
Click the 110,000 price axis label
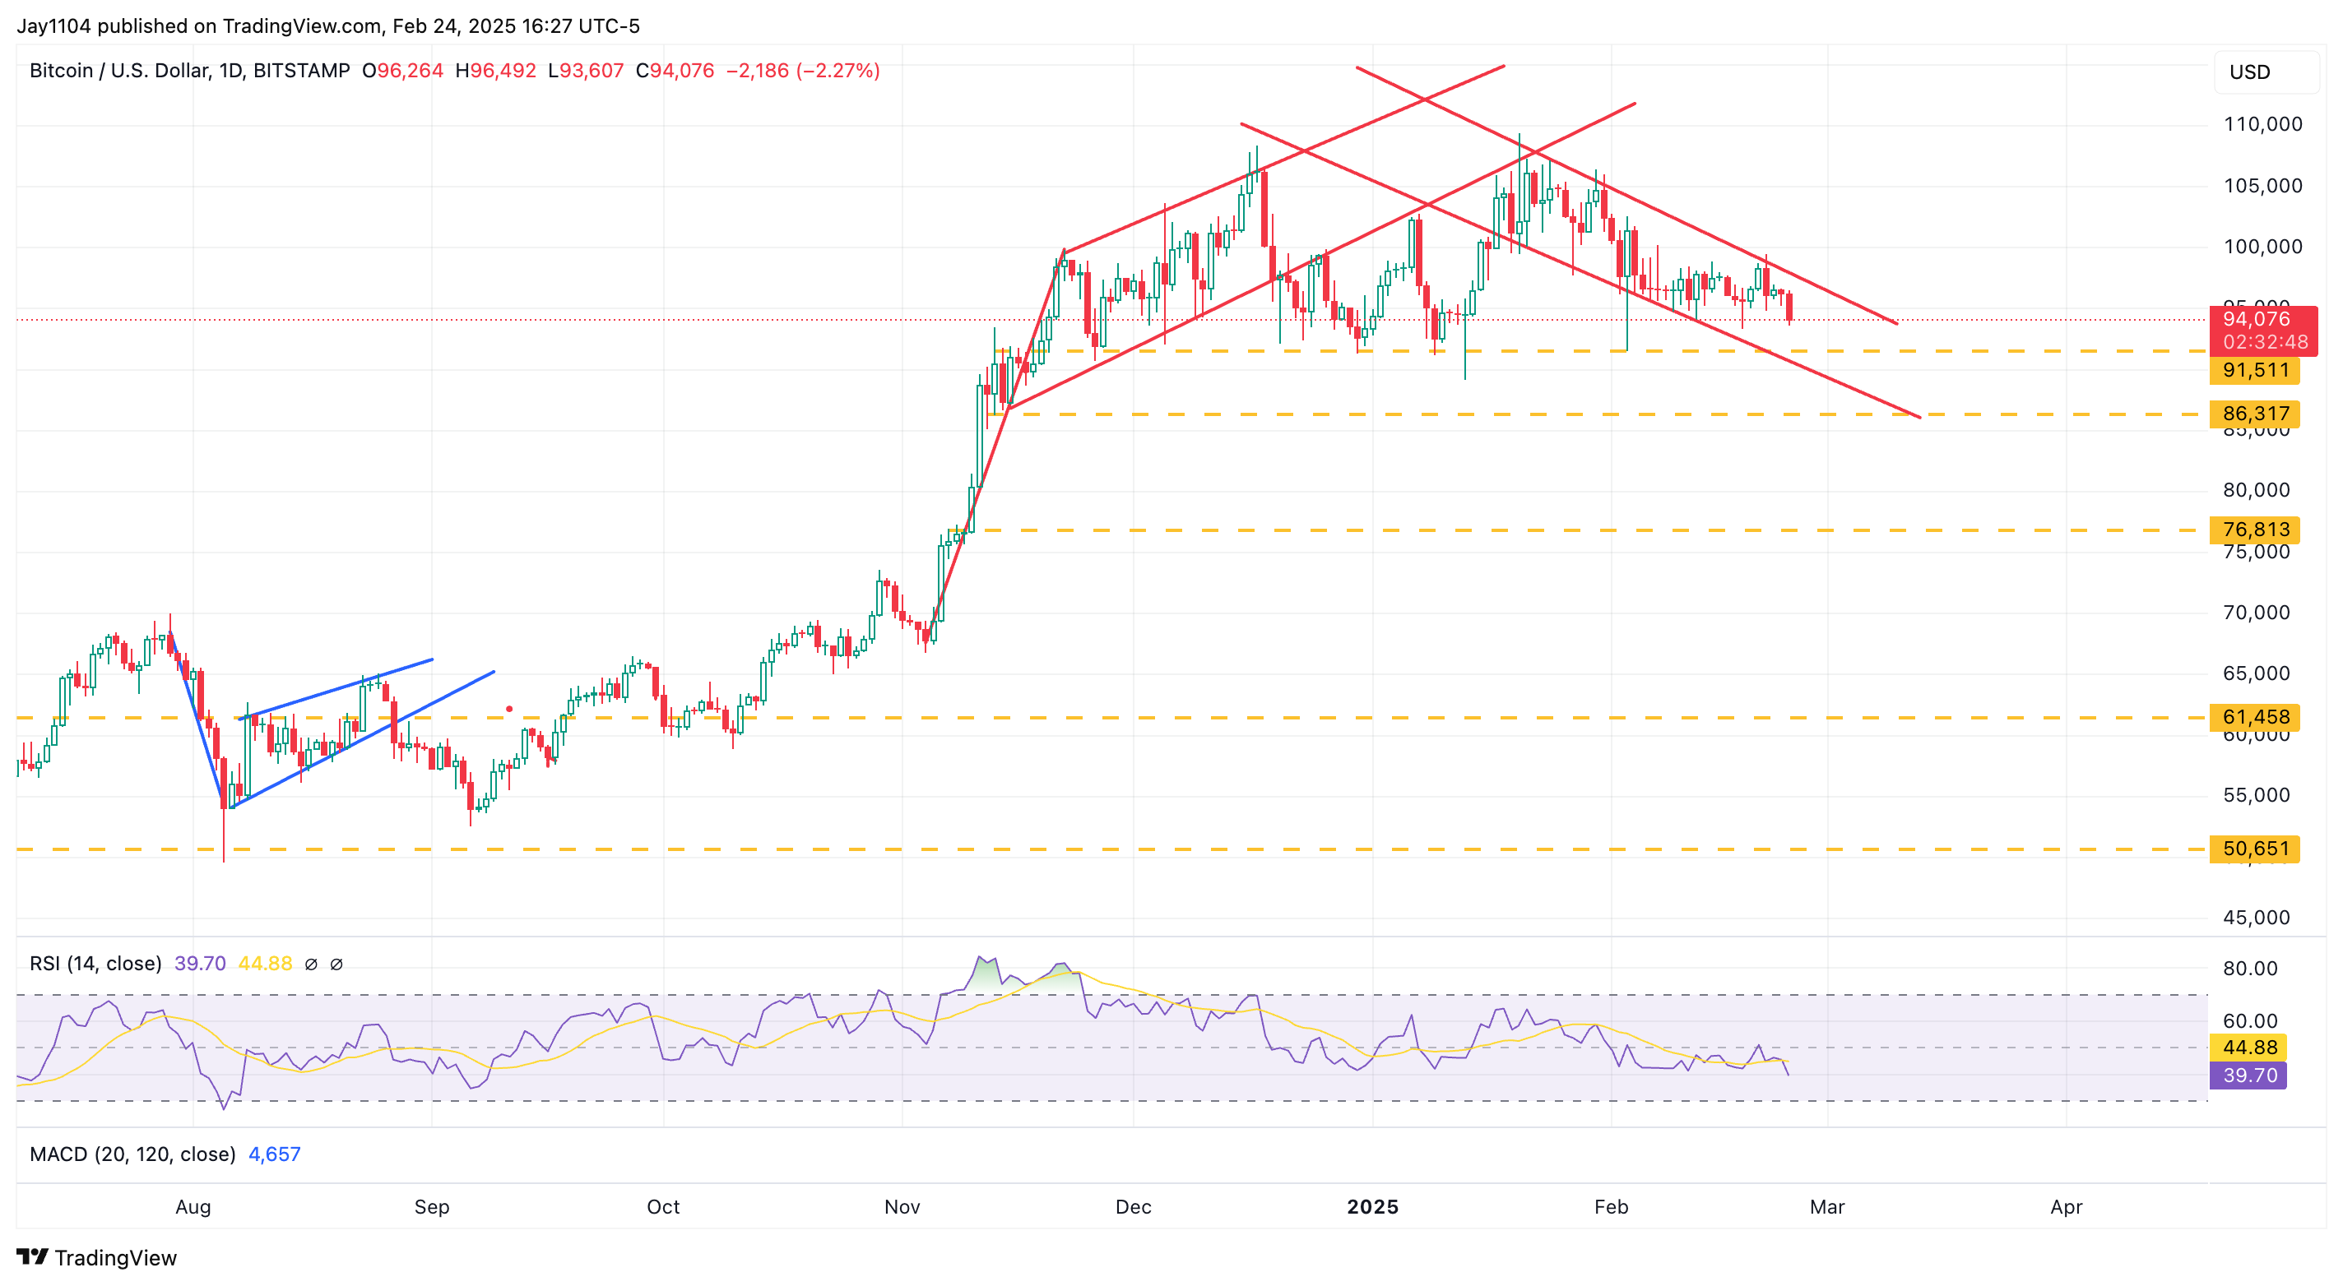click(x=2263, y=124)
